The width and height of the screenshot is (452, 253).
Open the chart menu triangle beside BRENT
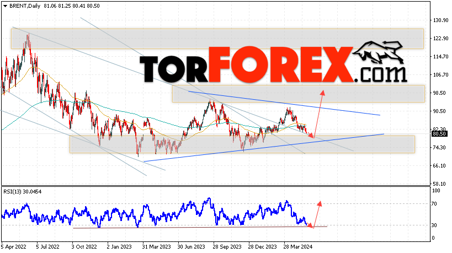pyautogui.click(x=5, y=6)
